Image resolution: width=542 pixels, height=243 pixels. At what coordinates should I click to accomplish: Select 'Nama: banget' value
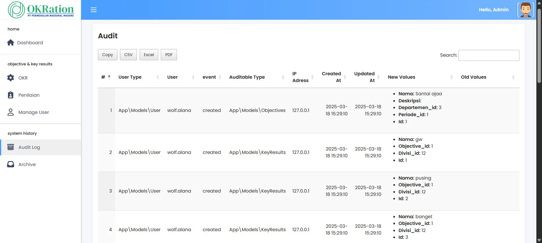point(415,217)
